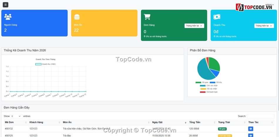
Task: Sort table by Khách Hàng column
Action: click(45, 122)
